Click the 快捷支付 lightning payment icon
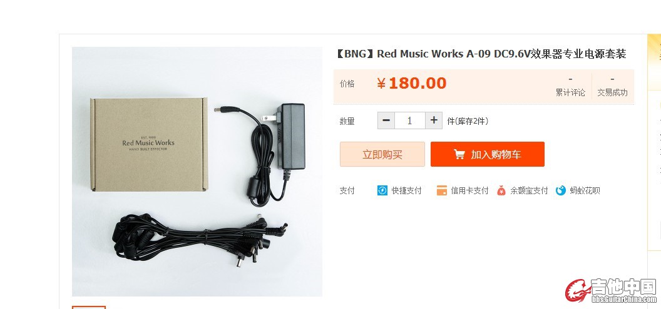The image size is (661, 309). [382, 190]
